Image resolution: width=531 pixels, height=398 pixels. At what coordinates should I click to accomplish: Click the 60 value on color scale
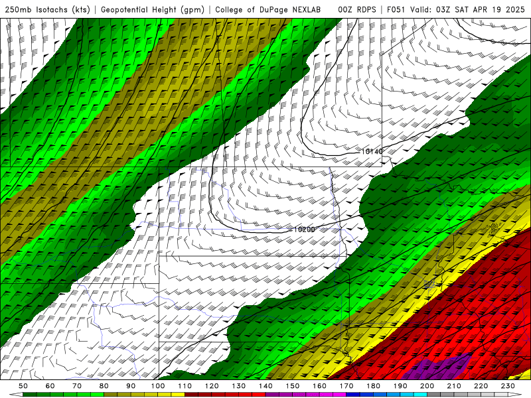pyautogui.click(x=50, y=386)
